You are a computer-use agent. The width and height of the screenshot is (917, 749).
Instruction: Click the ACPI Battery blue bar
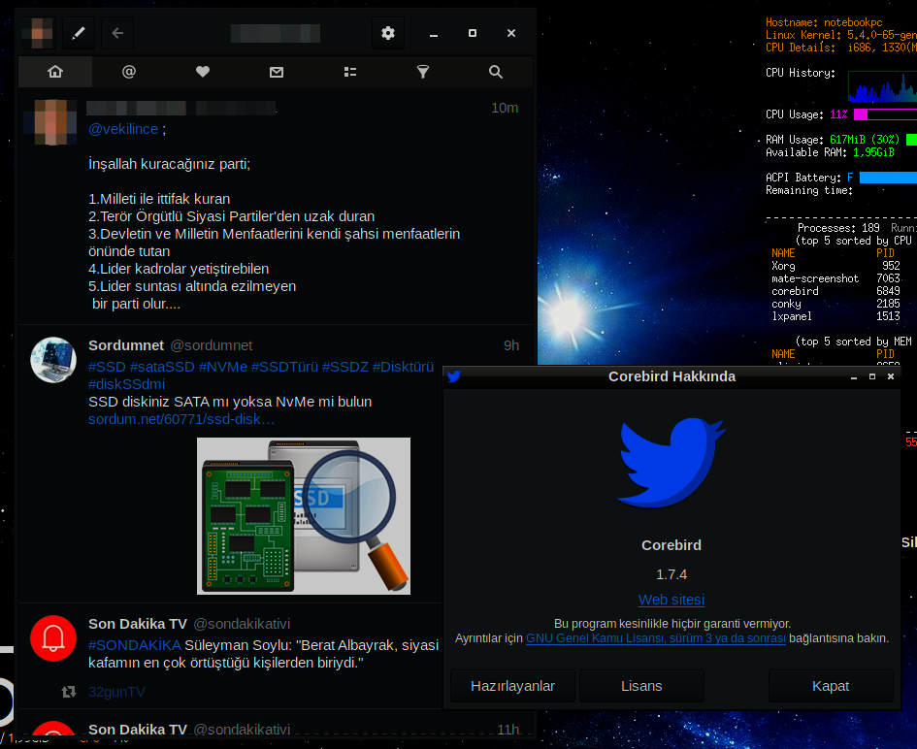888,178
